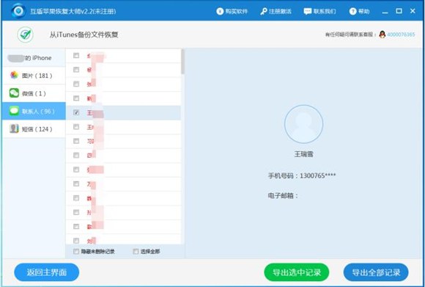425x287 pixels.
Task: Tick the checkbox beside the 刘 contact
Action: pos(76,241)
